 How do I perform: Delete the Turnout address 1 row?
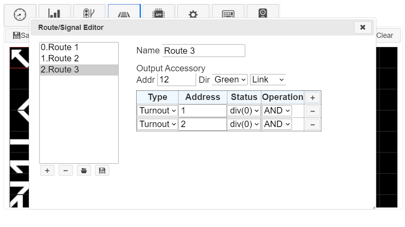click(x=312, y=111)
